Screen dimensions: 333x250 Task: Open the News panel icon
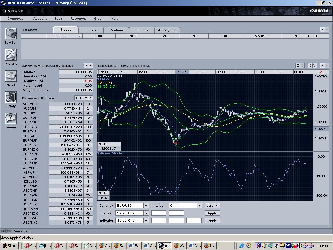click(x=11, y=76)
